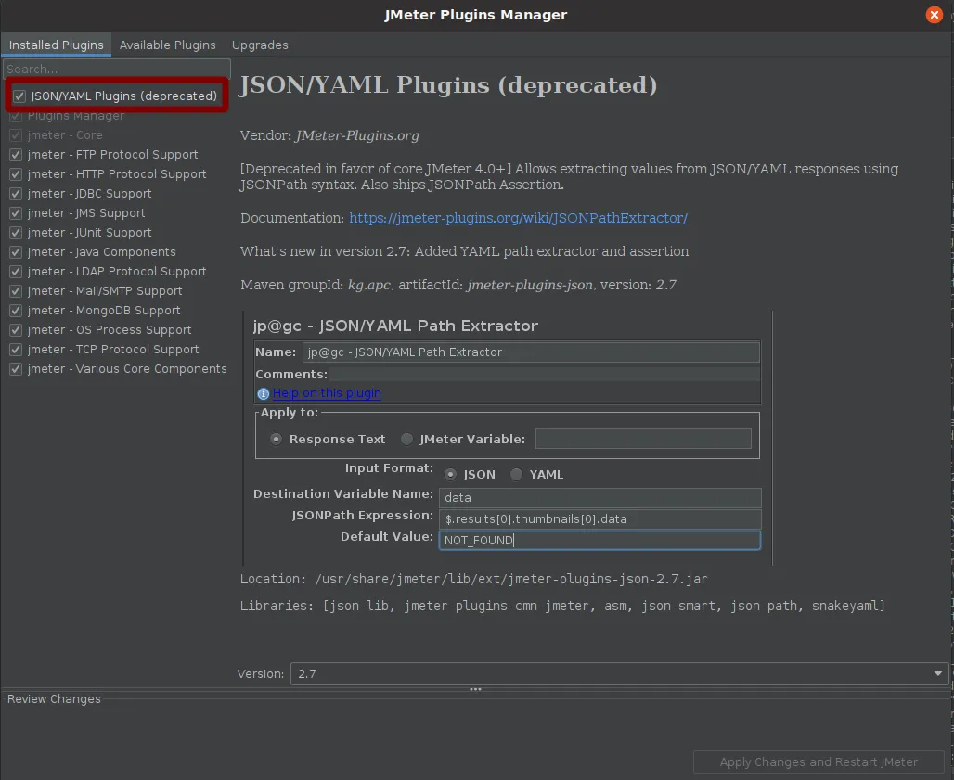Click the JMeter Variable text field

tap(643, 439)
